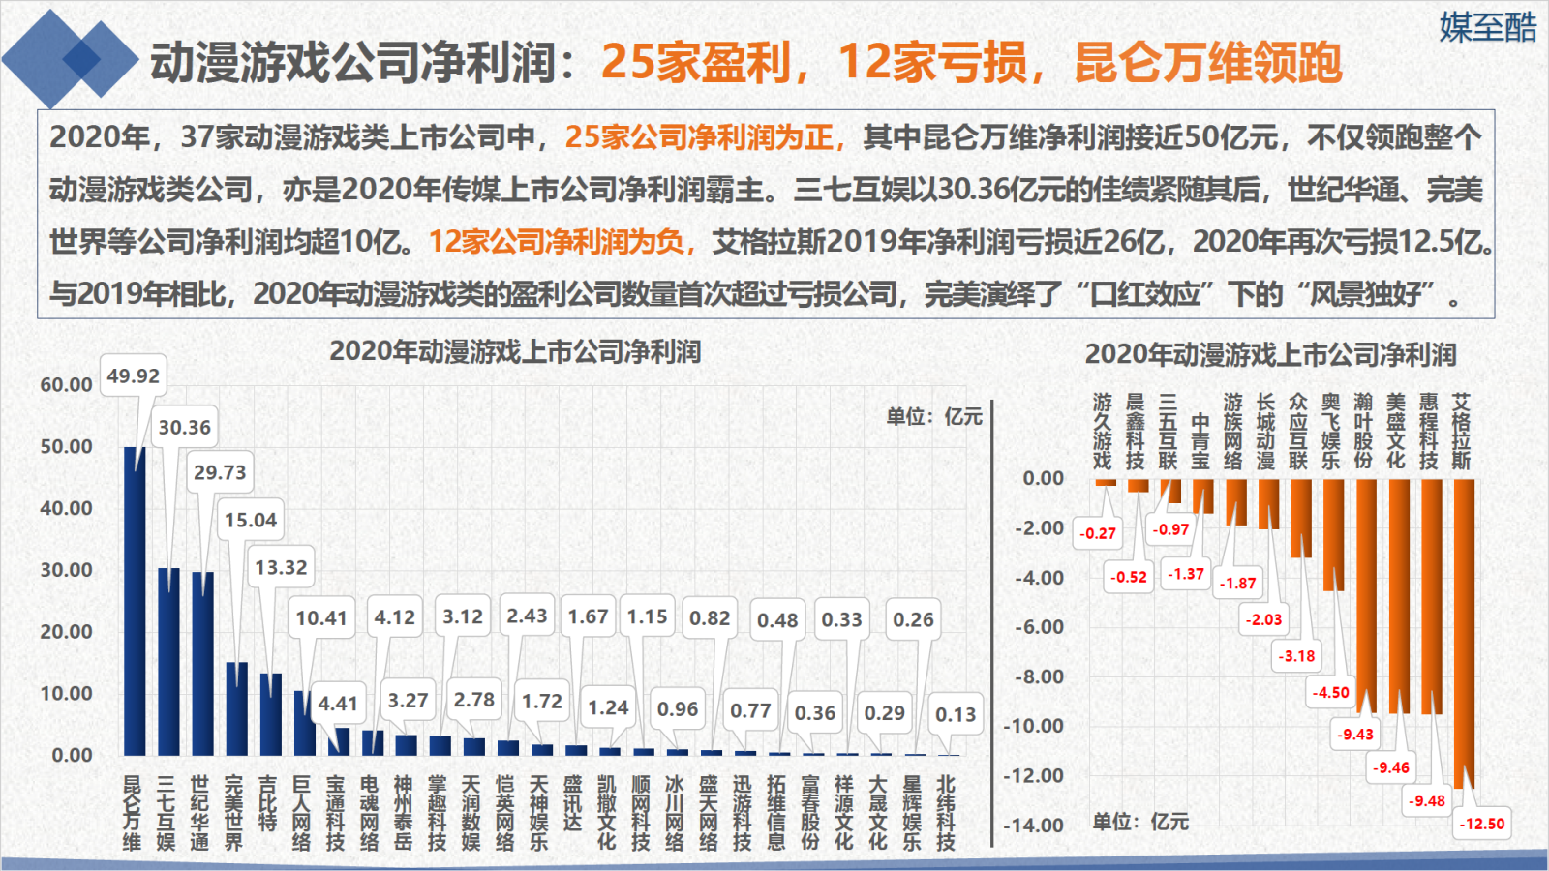Select the tall blue 昆仑万维 bar
Screen dimensions: 1549x871
point(135,601)
